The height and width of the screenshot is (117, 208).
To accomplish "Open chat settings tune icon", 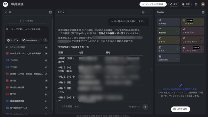I will [143, 12].
